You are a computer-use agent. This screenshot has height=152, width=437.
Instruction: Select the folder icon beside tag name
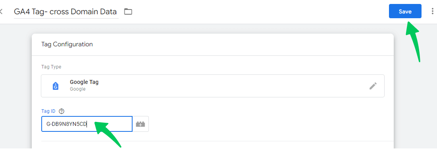coord(128,11)
